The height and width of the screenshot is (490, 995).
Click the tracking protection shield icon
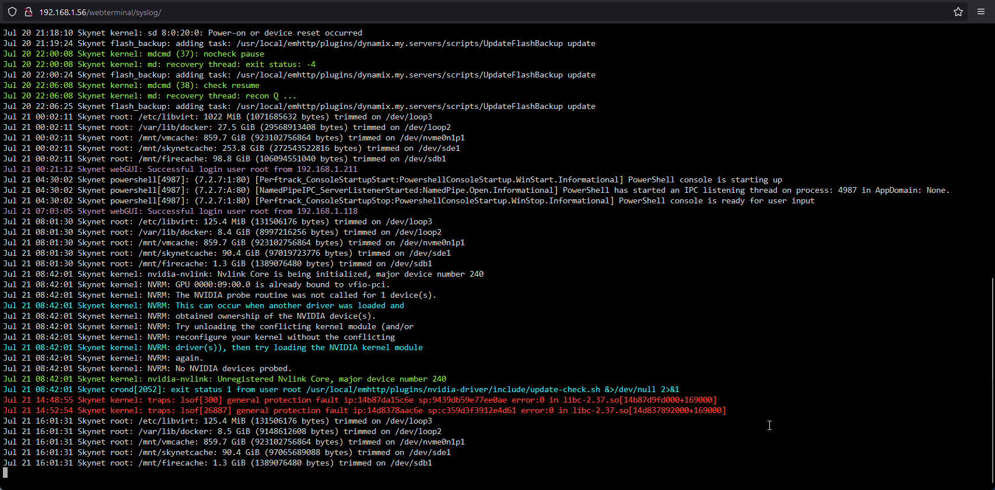pos(12,12)
